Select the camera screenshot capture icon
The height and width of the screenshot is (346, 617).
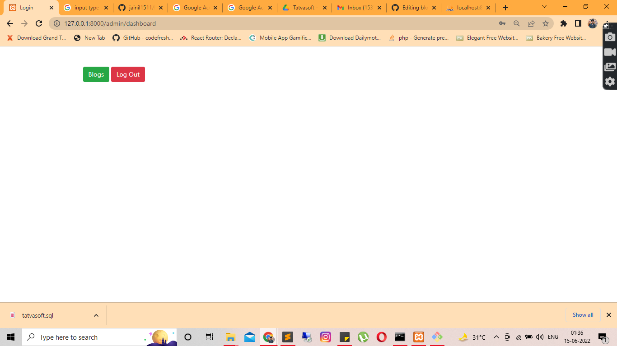[x=610, y=36]
